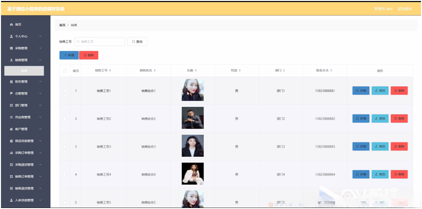
Task: Click 退出登录 to log out
Action: click(405, 9)
